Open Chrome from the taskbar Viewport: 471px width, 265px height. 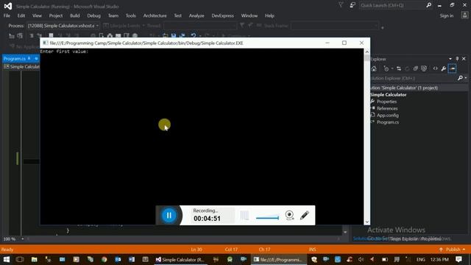104,259
